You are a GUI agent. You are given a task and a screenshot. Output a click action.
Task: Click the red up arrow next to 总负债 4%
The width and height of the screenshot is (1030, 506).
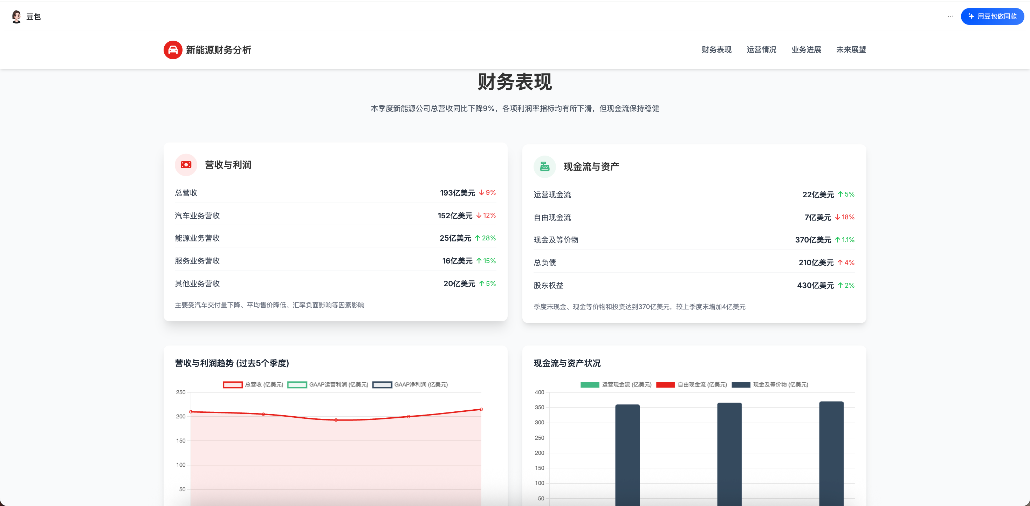pyautogui.click(x=840, y=263)
